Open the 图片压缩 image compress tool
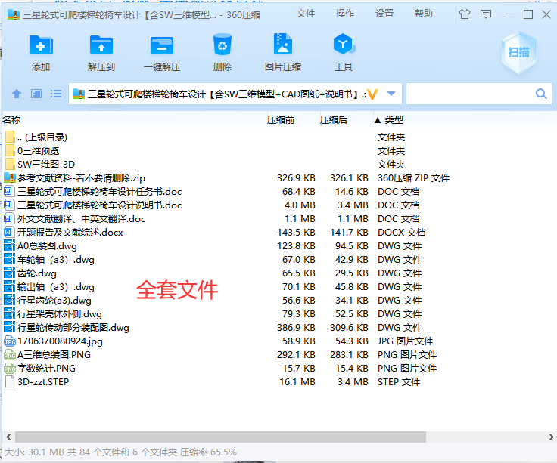 (283, 45)
